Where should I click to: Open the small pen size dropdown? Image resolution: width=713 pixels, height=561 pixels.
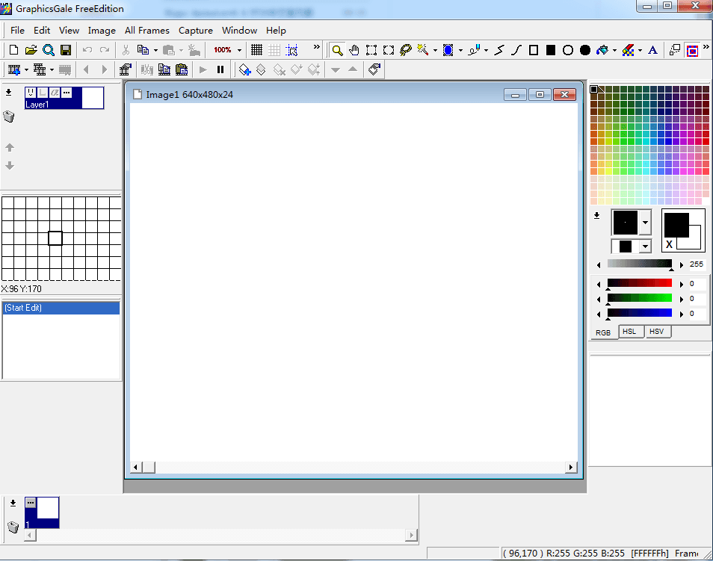pos(645,247)
